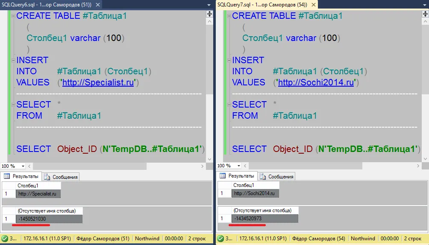Collapse the first SELECT block in the left editor
Screen dimensions: 429x245
pos(13,105)
